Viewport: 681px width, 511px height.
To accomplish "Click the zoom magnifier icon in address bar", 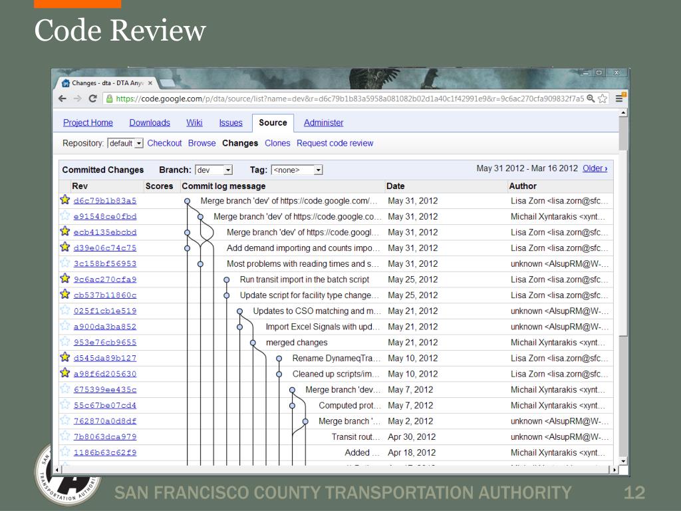I will [x=591, y=98].
